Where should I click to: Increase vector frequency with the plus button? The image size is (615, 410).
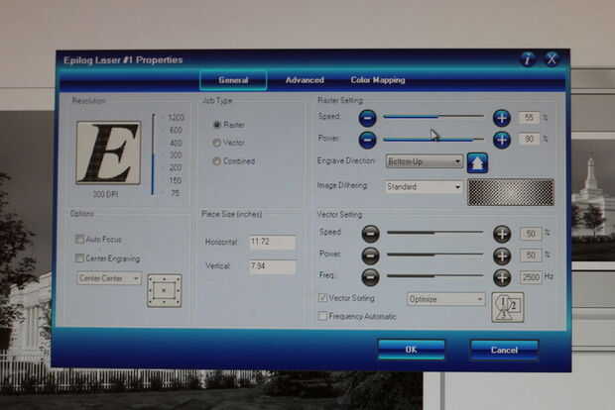point(502,277)
